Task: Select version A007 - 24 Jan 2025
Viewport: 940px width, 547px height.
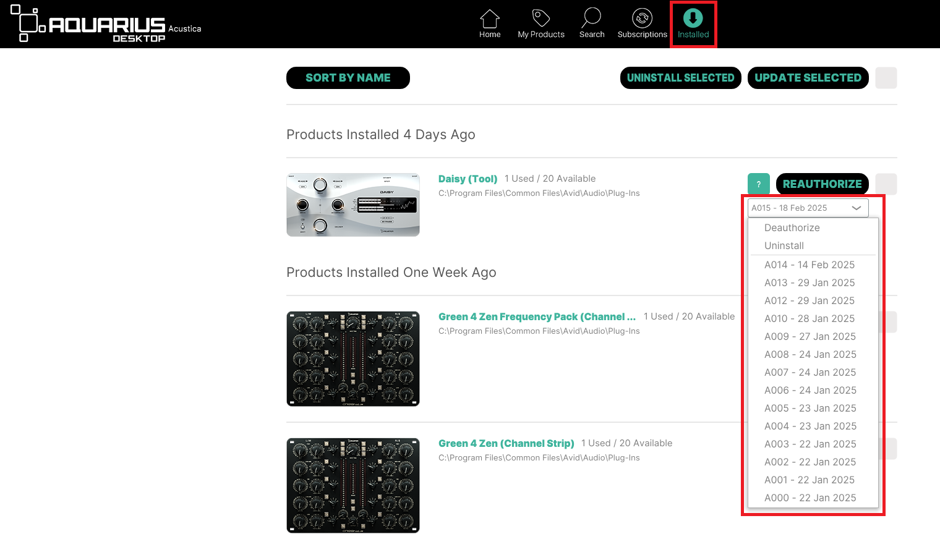Action: coord(813,372)
